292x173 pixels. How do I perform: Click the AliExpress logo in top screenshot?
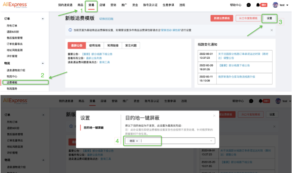tap(15, 5)
